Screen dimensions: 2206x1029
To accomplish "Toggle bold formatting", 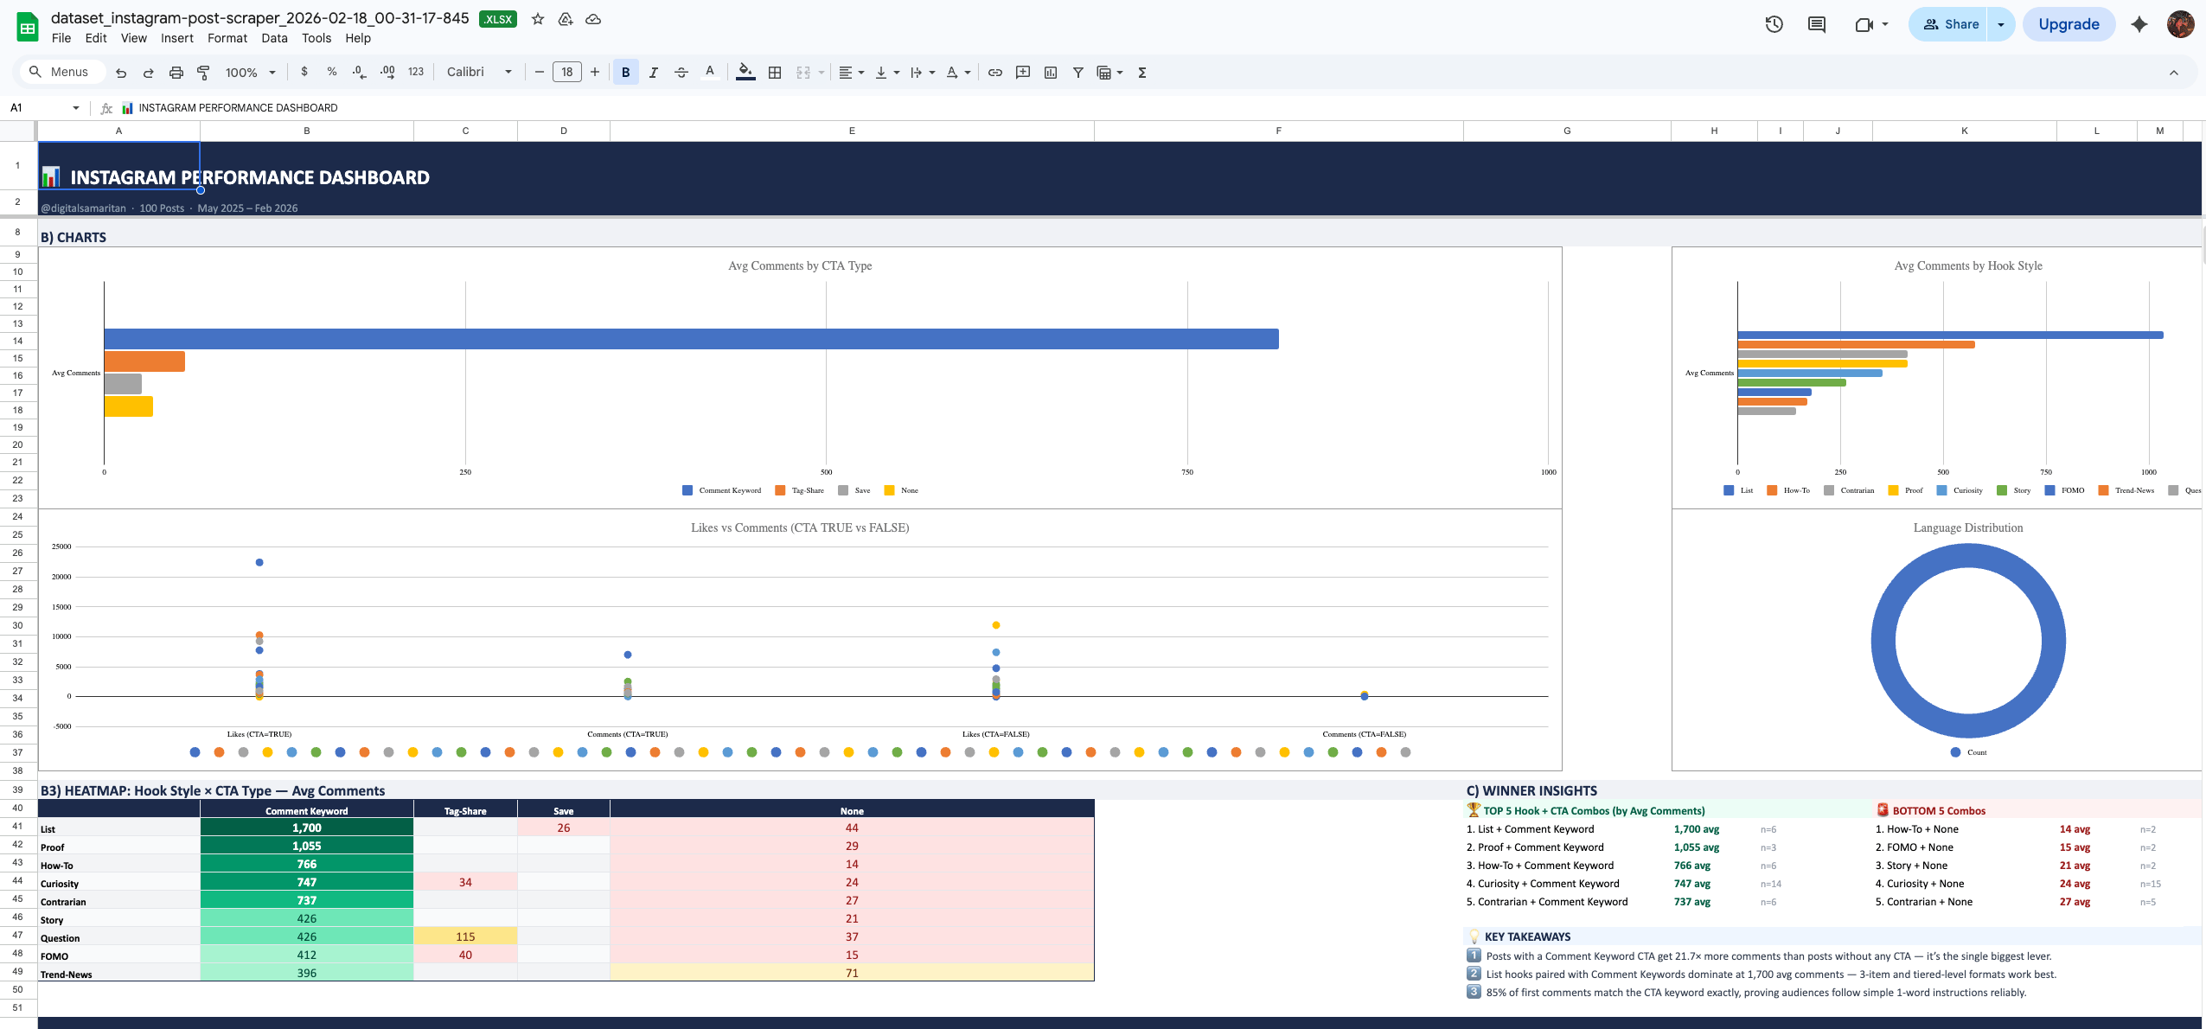I will pyautogui.click(x=625, y=73).
